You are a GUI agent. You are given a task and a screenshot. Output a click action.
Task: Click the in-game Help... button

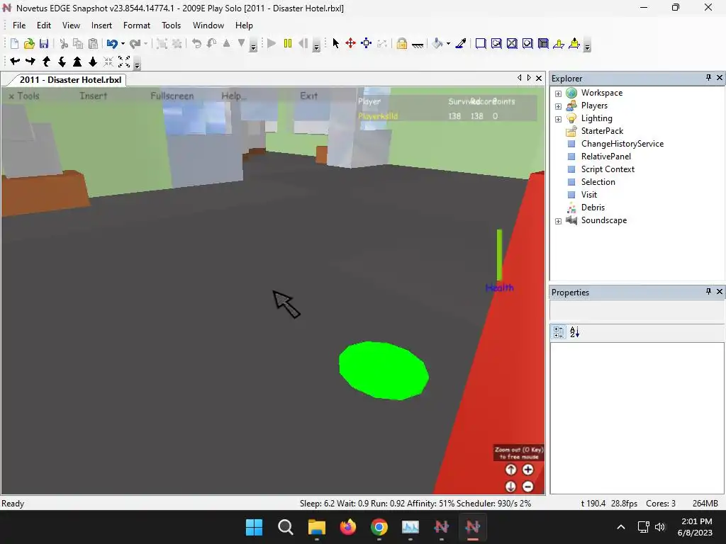point(234,96)
